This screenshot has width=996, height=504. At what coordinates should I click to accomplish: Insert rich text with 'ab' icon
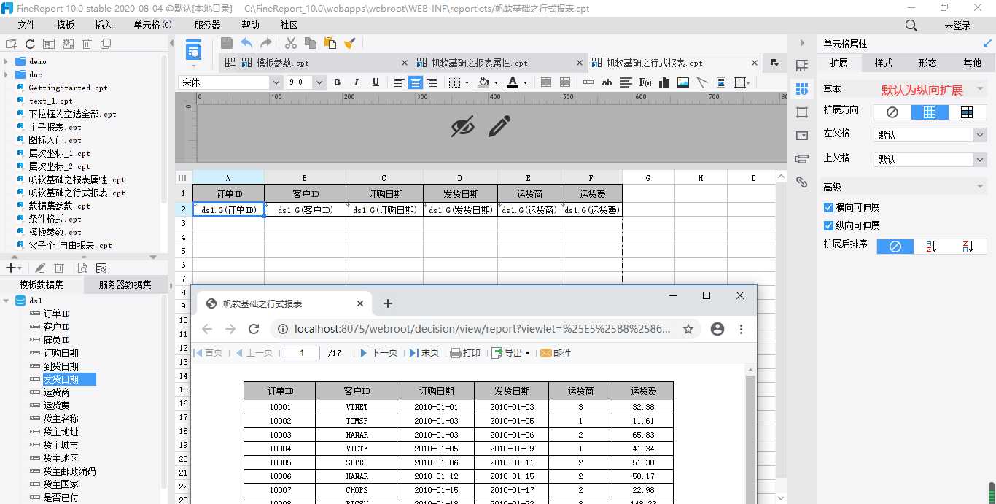tap(607, 82)
